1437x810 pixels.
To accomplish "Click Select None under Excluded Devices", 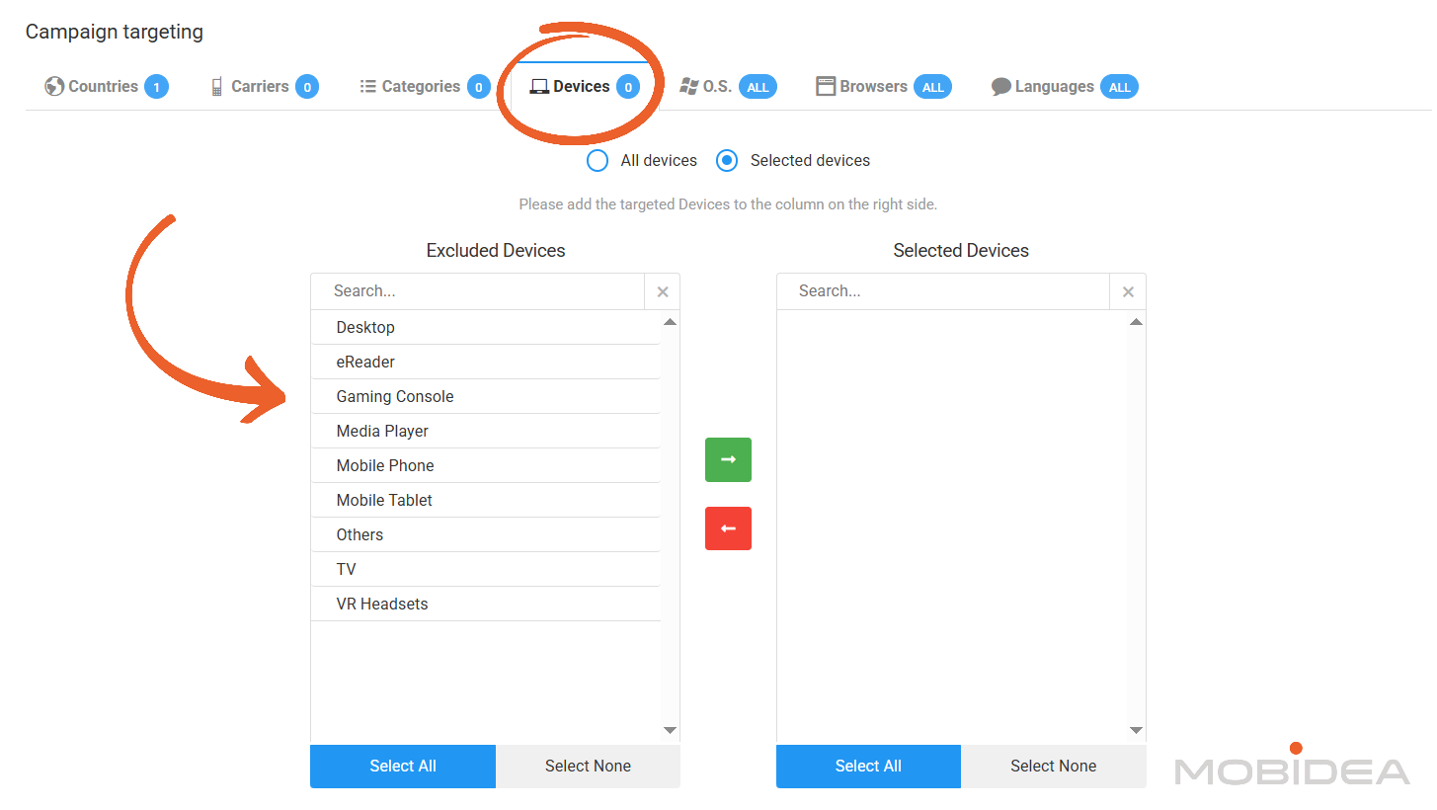I will (588, 767).
